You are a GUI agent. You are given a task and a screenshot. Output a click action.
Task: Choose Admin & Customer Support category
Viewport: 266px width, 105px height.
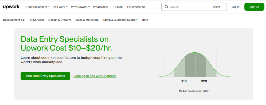120,20
